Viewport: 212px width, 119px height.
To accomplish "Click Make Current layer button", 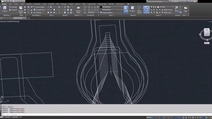I will tap(167, 10).
